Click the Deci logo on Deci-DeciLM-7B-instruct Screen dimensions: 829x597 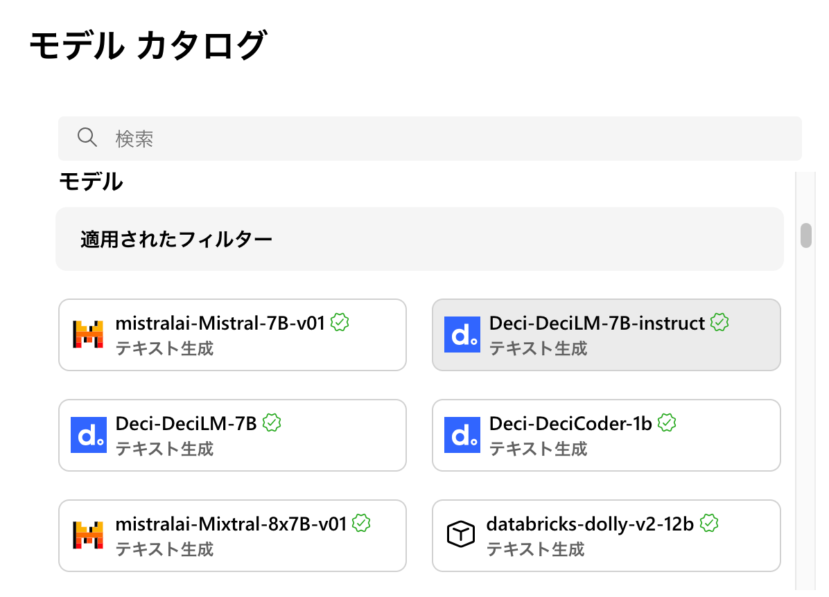pos(462,335)
